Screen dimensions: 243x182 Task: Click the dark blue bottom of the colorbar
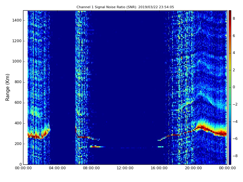click(230, 161)
